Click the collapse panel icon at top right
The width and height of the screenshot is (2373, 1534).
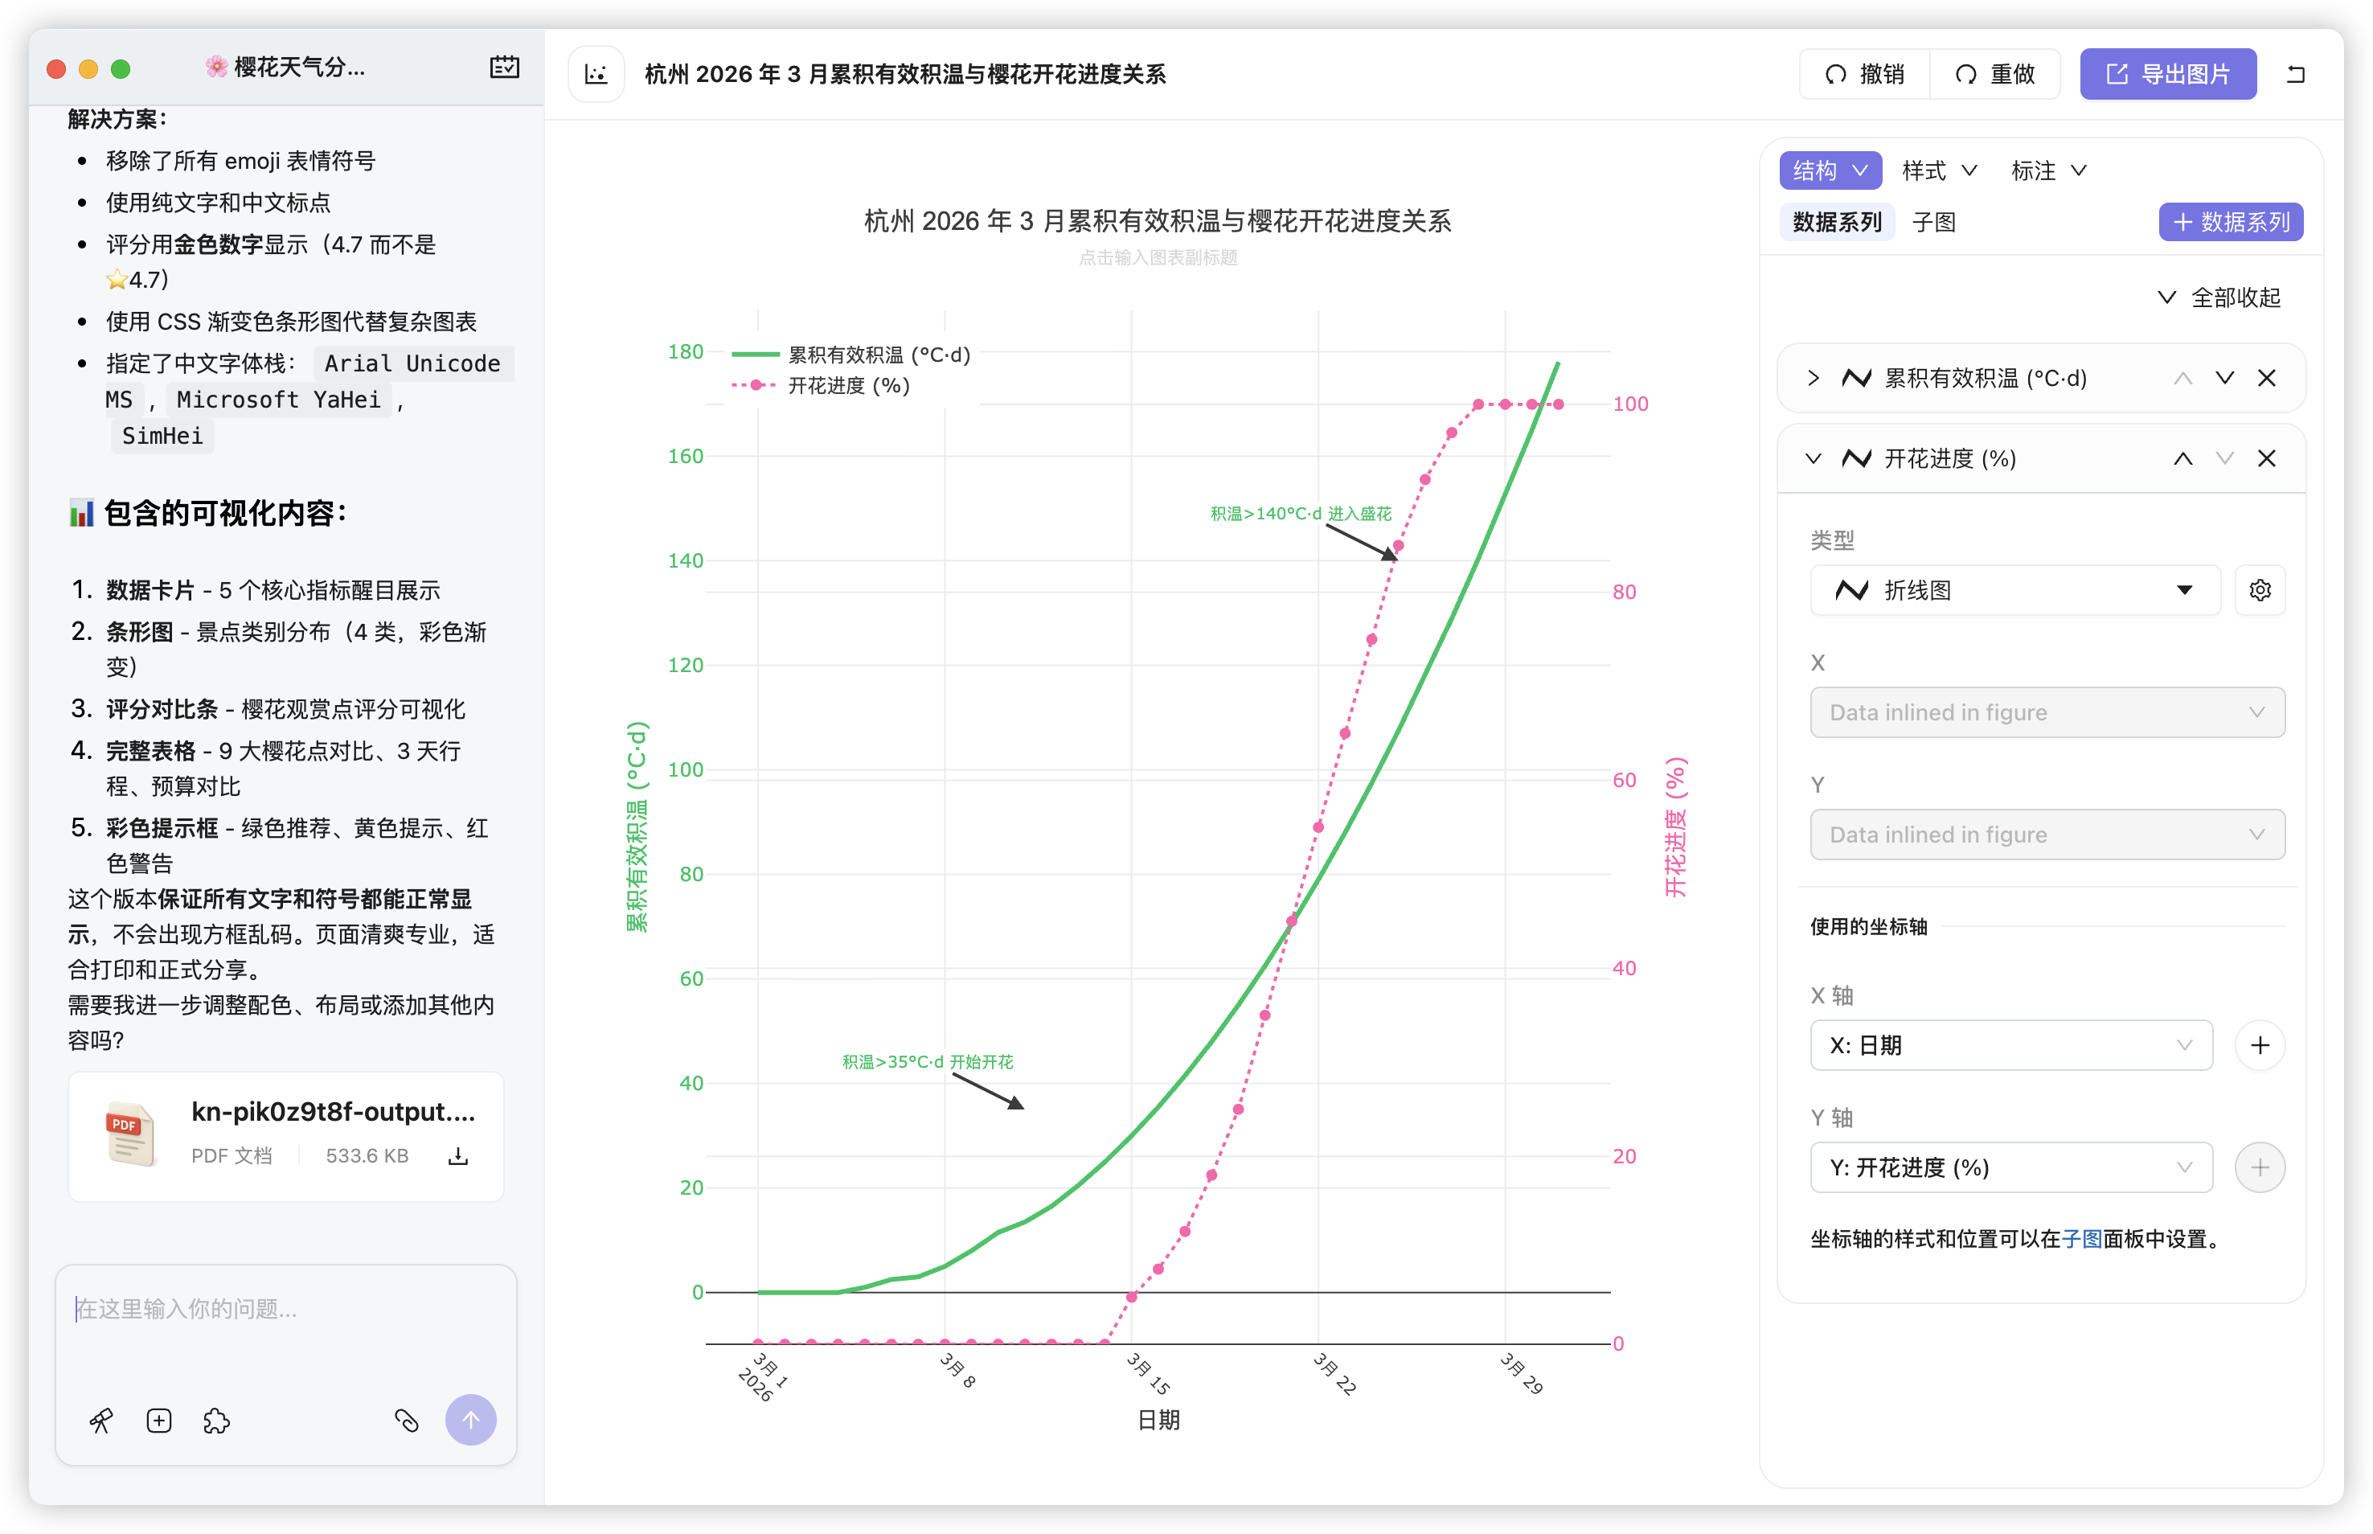point(2298,74)
